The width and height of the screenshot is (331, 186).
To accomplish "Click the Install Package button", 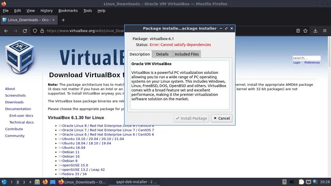I will (x=191, y=118).
